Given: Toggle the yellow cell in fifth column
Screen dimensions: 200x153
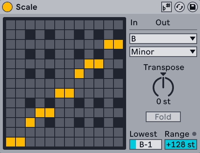Looking at the screenshot, I should (50, 113).
